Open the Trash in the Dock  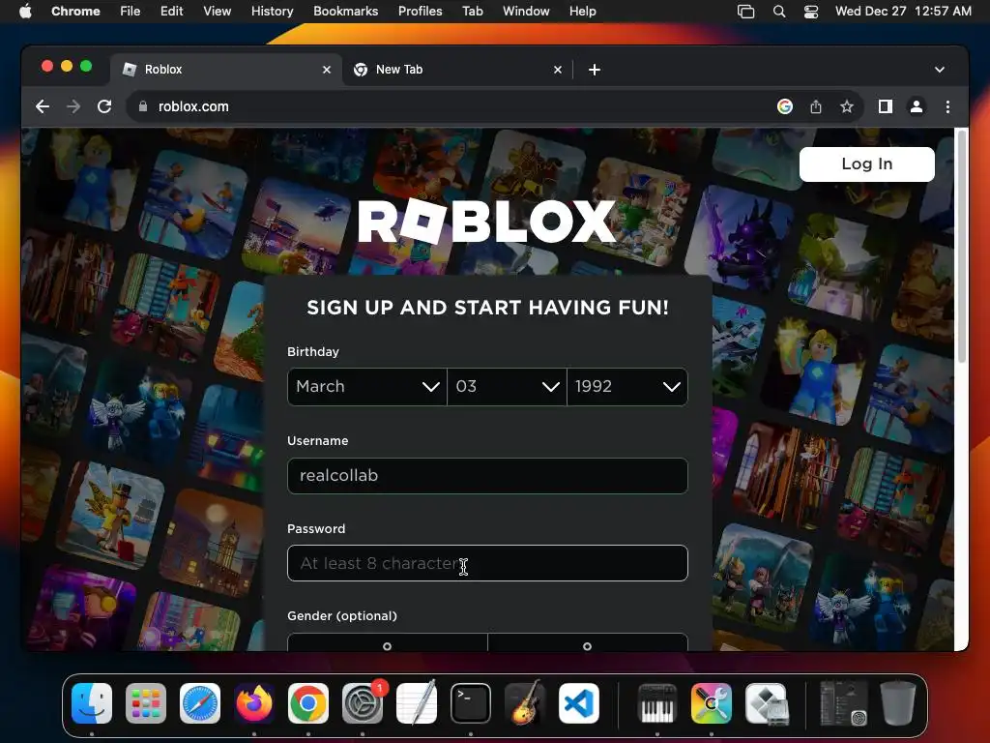tap(898, 703)
